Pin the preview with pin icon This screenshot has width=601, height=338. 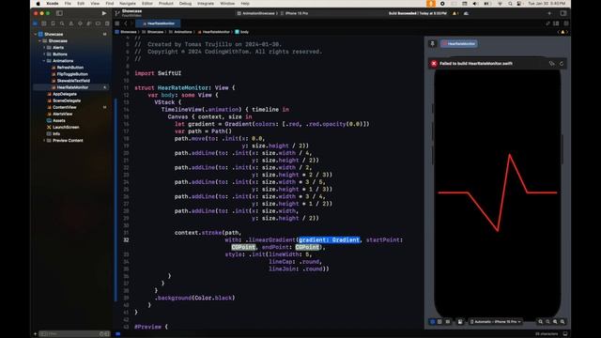(x=432, y=44)
